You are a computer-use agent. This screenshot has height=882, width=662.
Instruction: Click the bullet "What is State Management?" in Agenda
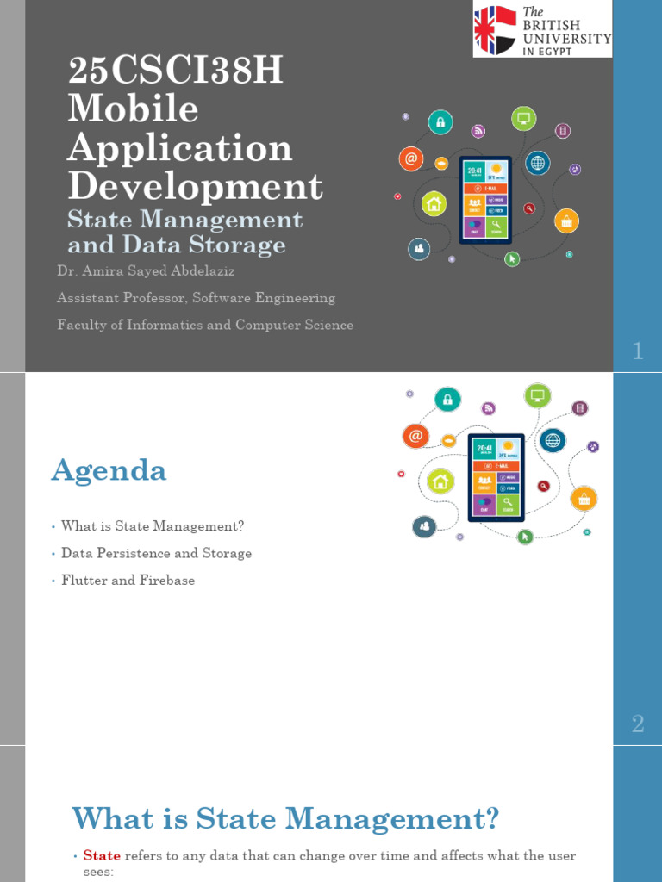pyautogui.click(x=153, y=526)
